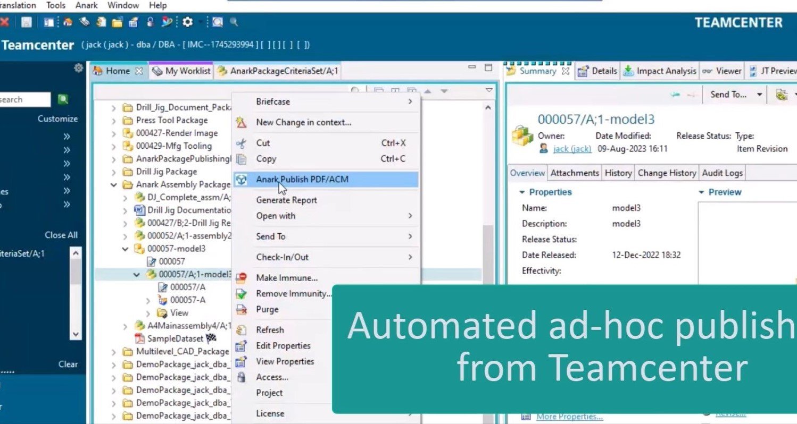Screen dimensions: 797x424
Task: Click the Remove Immunity icon
Action: 242,294
